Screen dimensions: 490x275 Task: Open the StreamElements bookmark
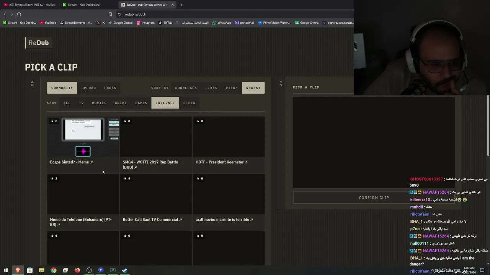(x=76, y=23)
